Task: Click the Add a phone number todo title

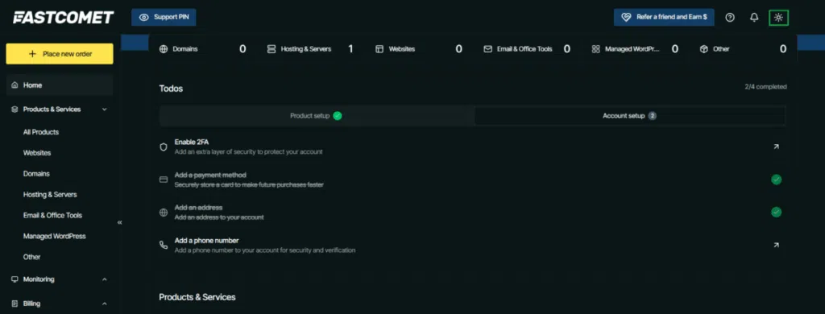Action: pos(207,241)
